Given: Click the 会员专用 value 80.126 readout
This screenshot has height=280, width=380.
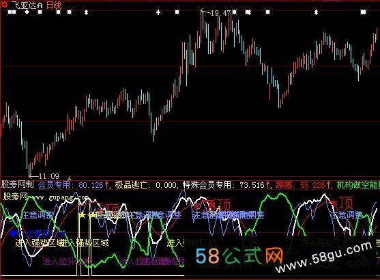Looking at the screenshot, I should [x=74, y=185].
